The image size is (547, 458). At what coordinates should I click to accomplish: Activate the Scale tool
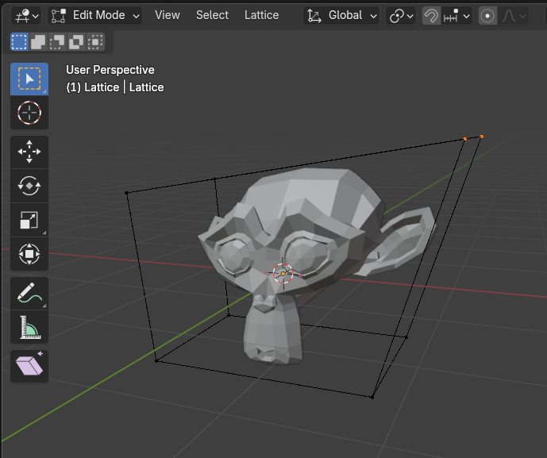(29, 220)
